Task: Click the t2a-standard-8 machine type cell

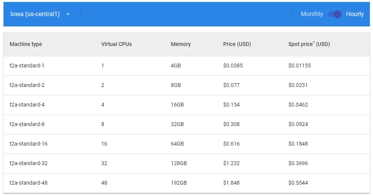Action: tap(27, 124)
